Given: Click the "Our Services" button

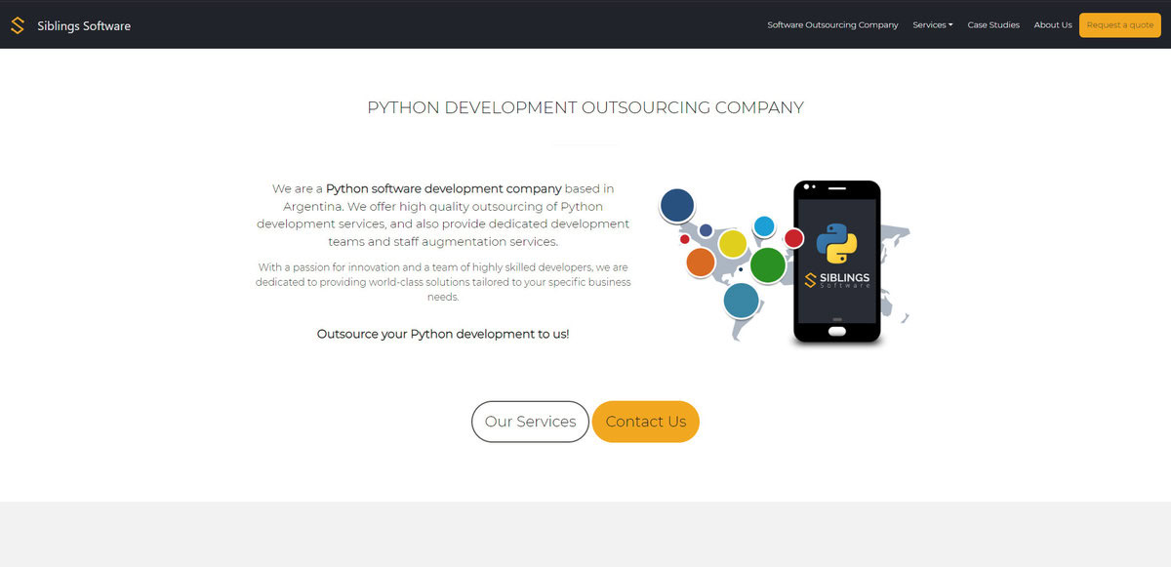Looking at the screenshot, I should 530,422.
